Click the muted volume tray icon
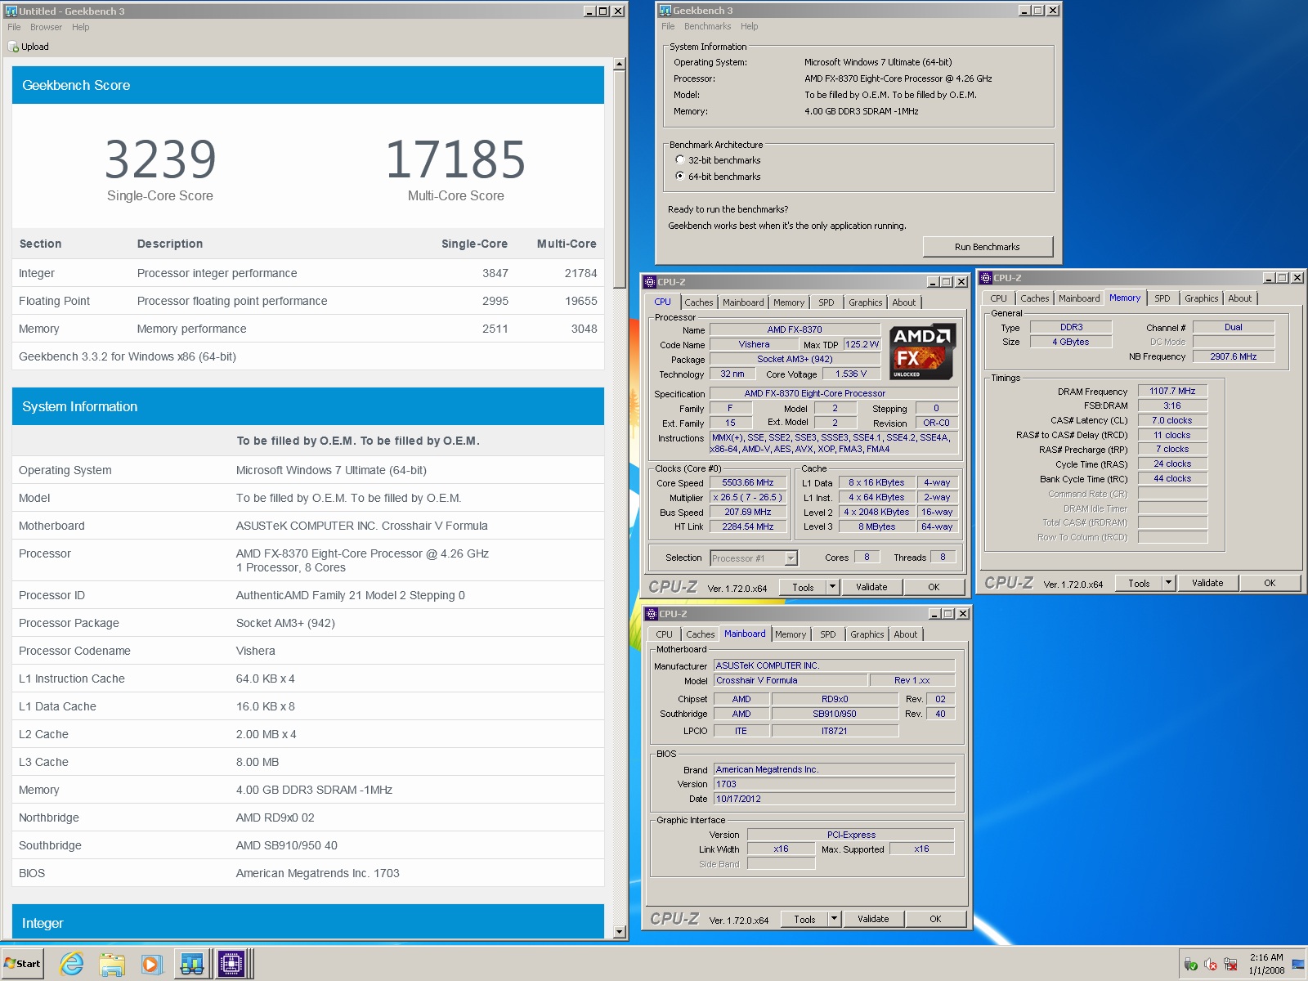The height and width of the screenshot is (981, 1308). point(1211,965)
